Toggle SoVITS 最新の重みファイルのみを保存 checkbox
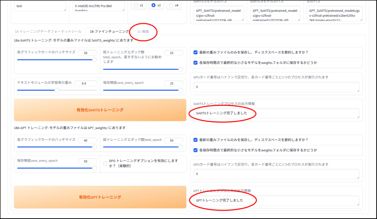 (x=195, y=52)
